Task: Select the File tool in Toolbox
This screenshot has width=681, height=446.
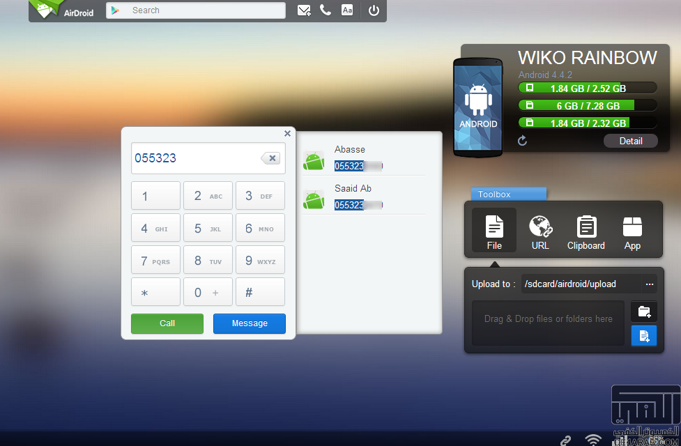Action: tap(494, 230)
